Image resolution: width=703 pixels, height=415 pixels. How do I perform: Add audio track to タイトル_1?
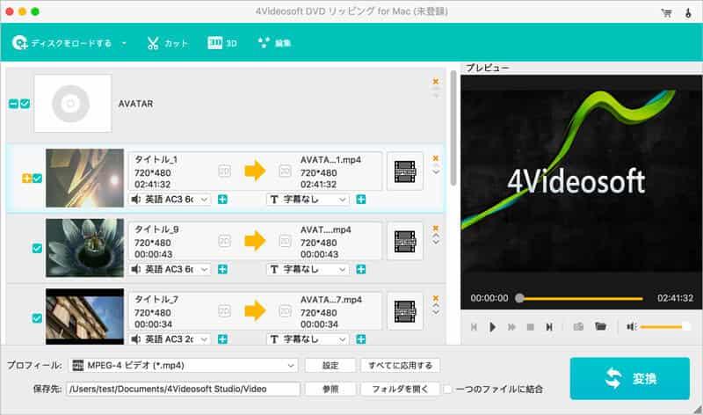point(222,200)
